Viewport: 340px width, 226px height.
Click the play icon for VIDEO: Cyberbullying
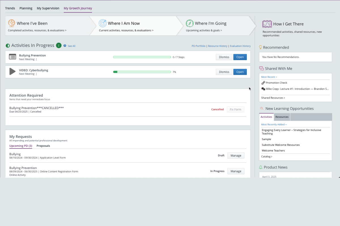click(12, 71)
